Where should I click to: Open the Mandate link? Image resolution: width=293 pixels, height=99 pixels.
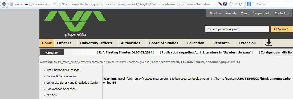231,13
